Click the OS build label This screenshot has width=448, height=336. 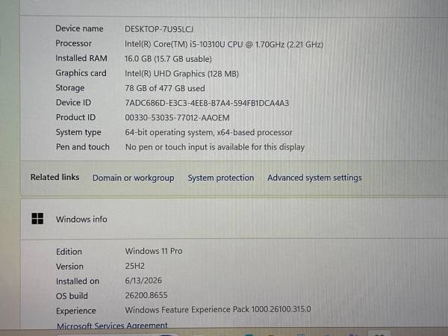pyautogui.click(x=72, y=296)
